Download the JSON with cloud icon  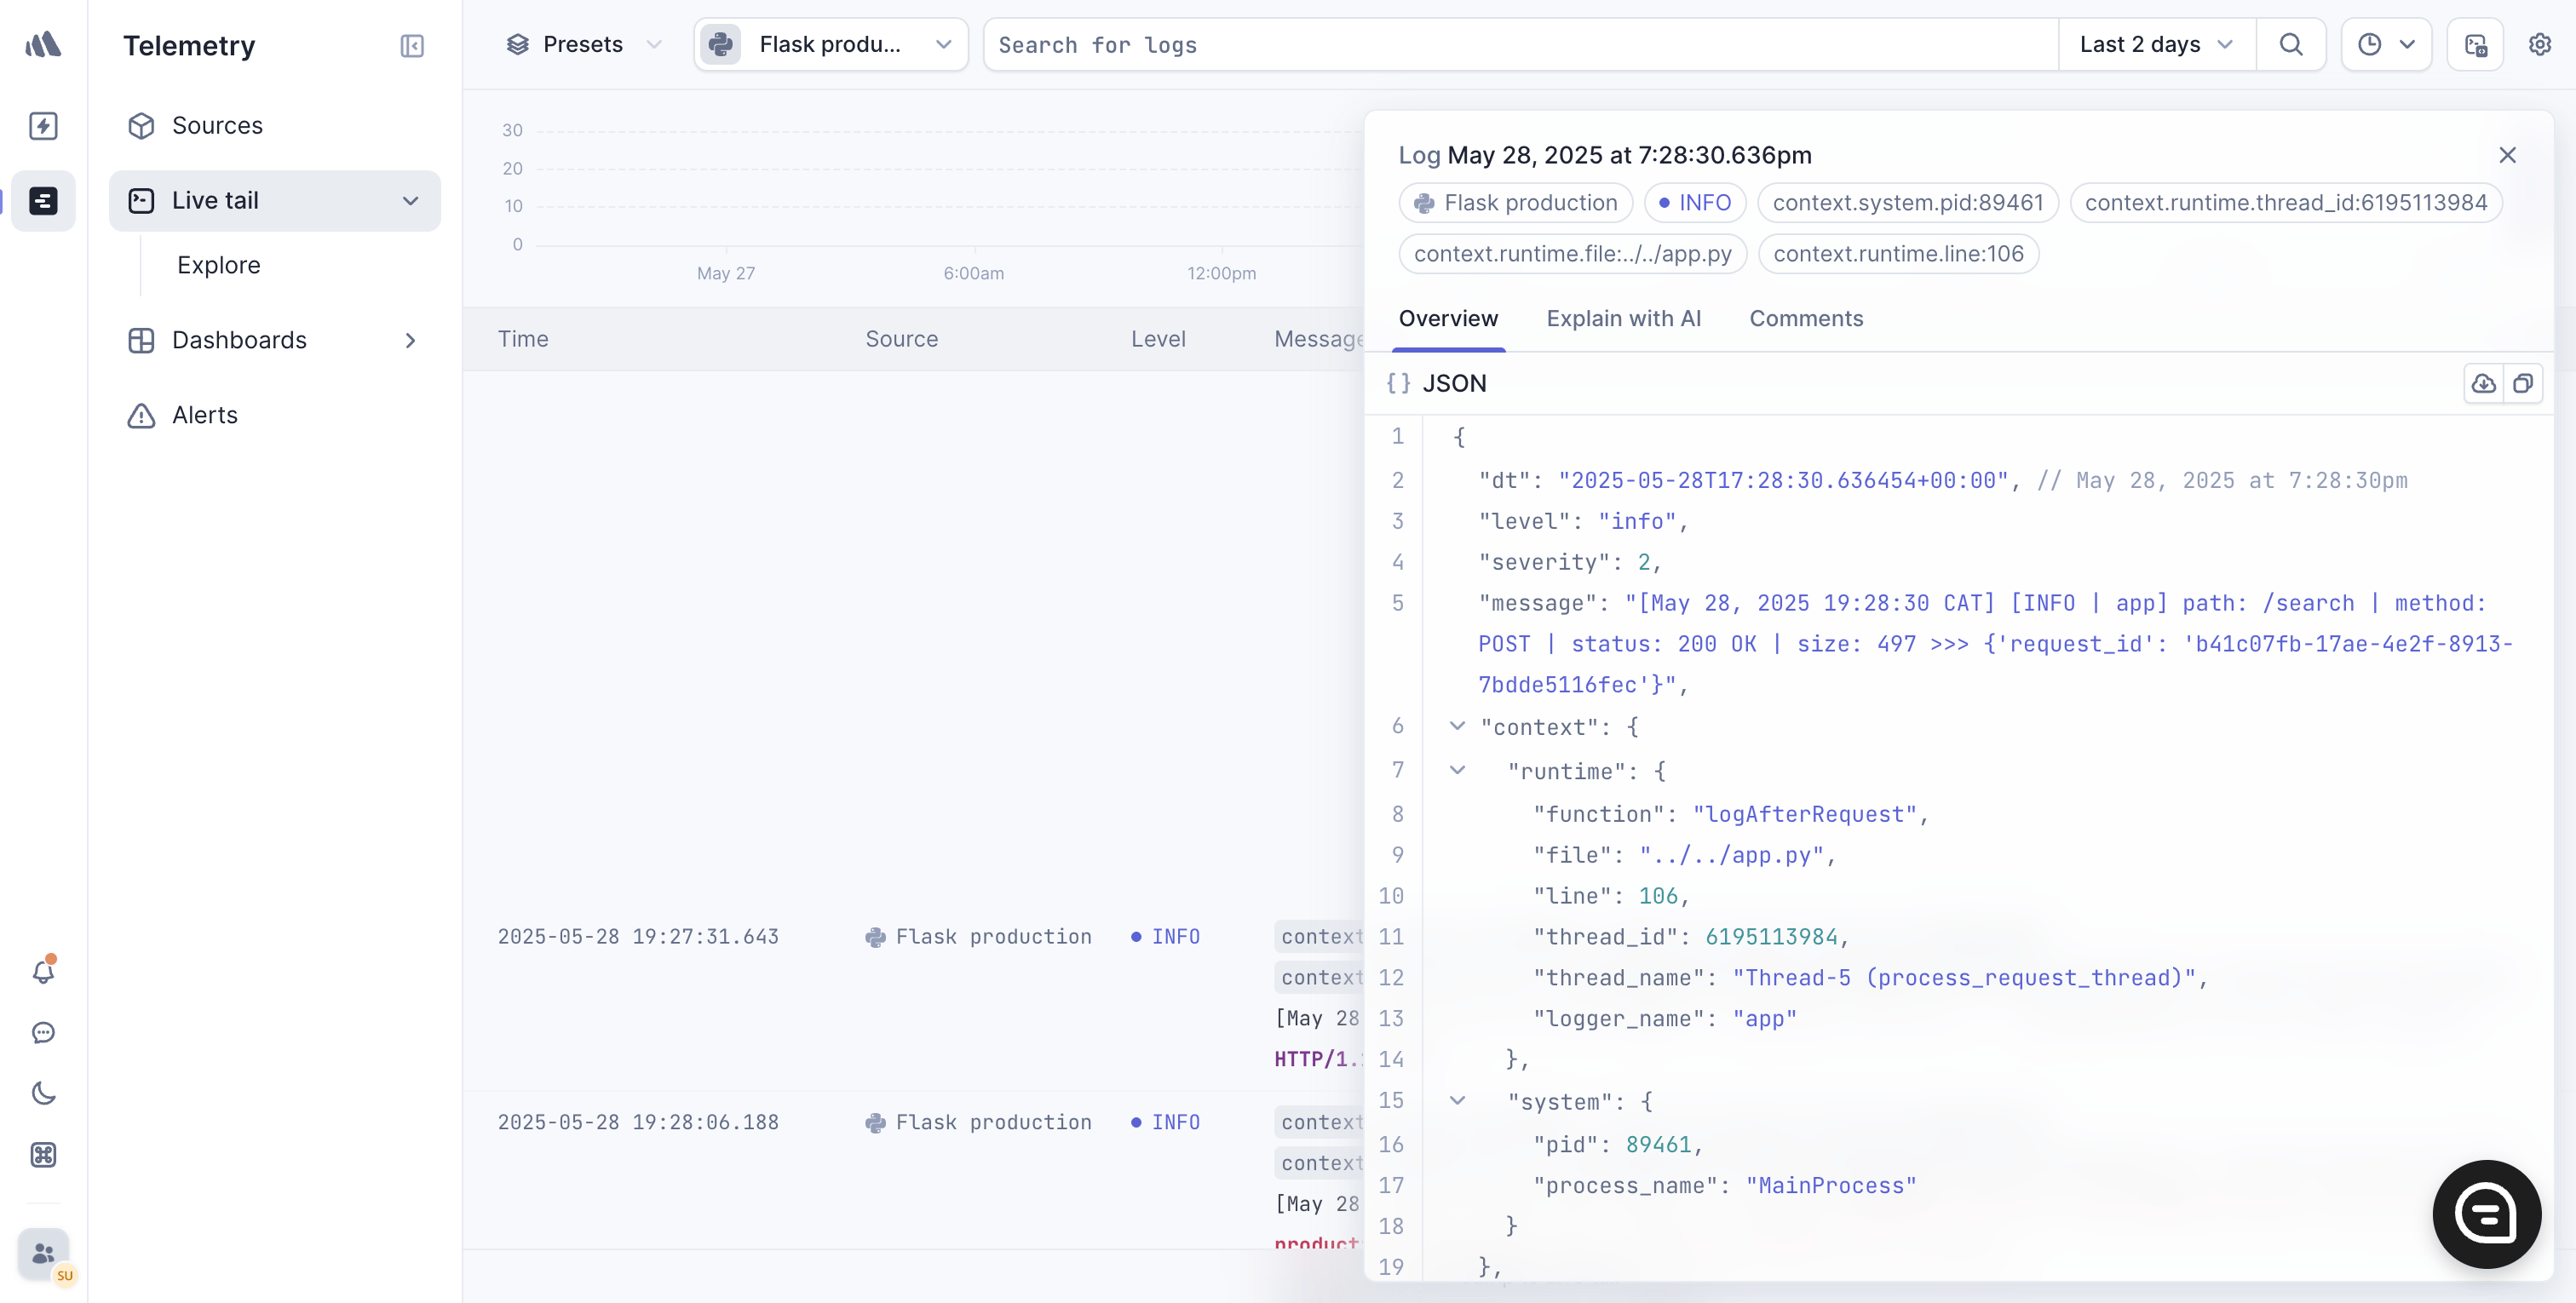coord(2484,384)
